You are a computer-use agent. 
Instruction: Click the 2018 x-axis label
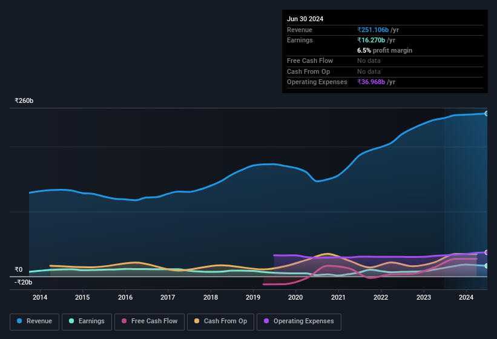[x=211, y=297]
